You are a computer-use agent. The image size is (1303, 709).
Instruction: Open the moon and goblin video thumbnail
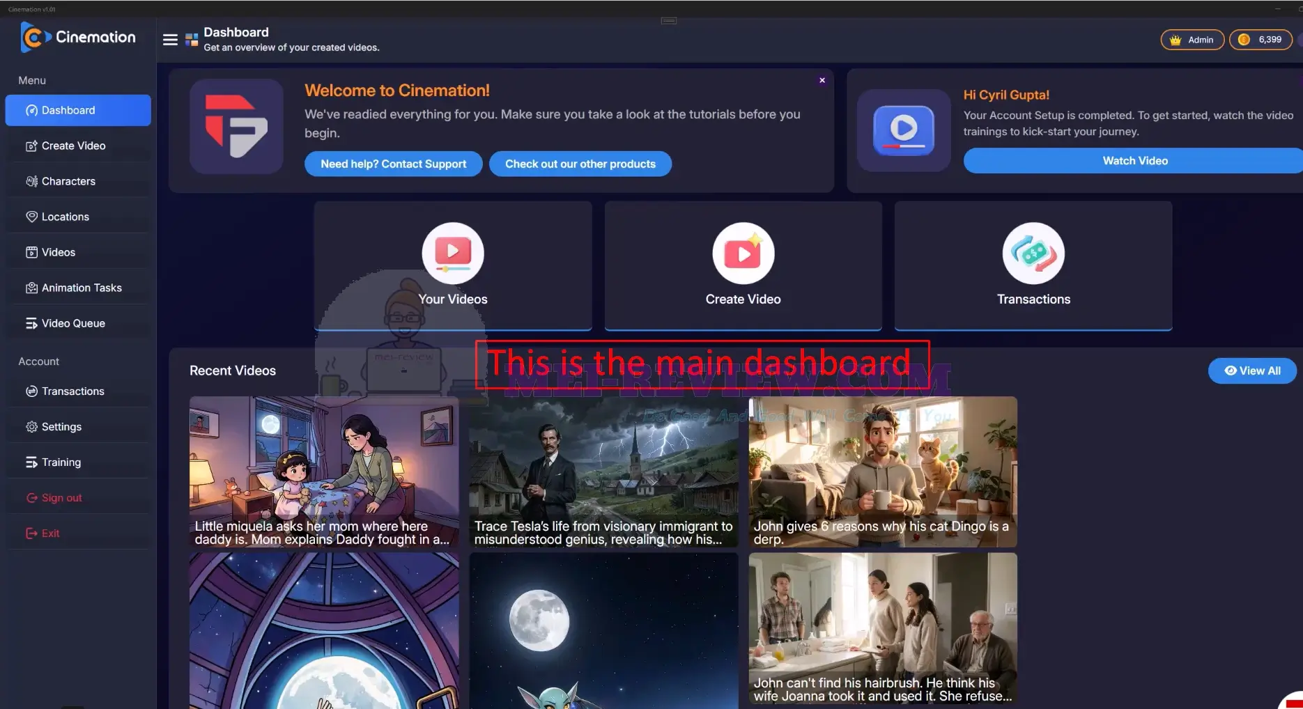point(603,631)
